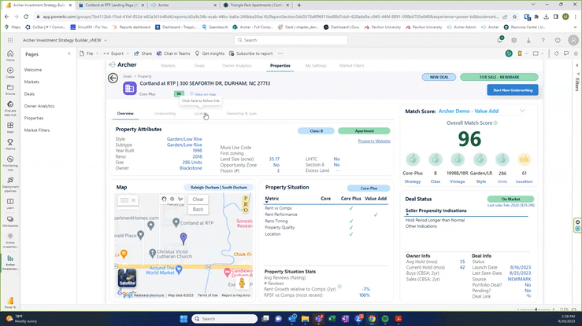Switch to the Deals tab in Archer
The image size is (582, 326).
click(x=199, y=65)
